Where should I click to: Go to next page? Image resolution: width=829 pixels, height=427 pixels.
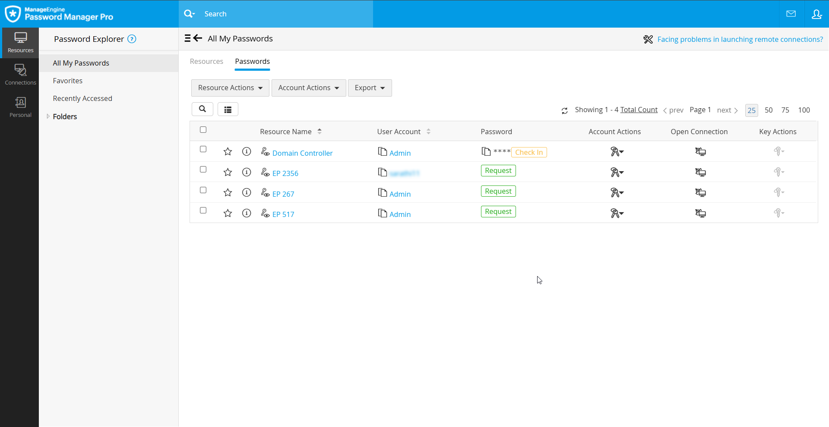[728, 110]
